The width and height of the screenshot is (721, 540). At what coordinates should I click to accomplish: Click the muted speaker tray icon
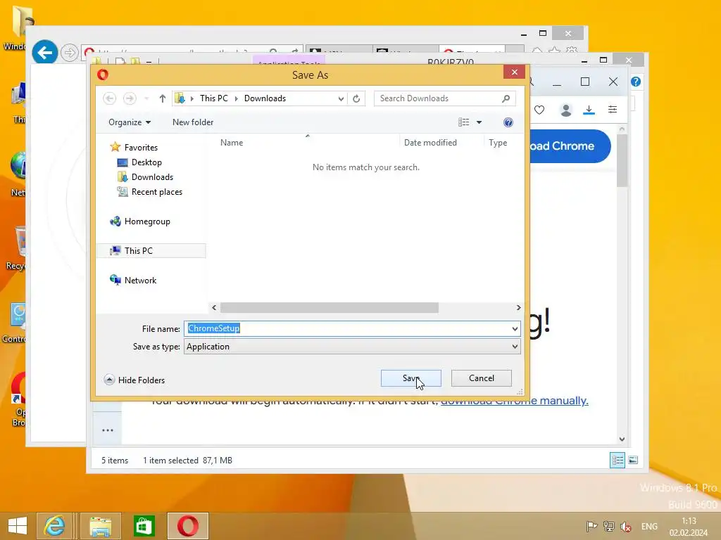click(x=626, y=527)
